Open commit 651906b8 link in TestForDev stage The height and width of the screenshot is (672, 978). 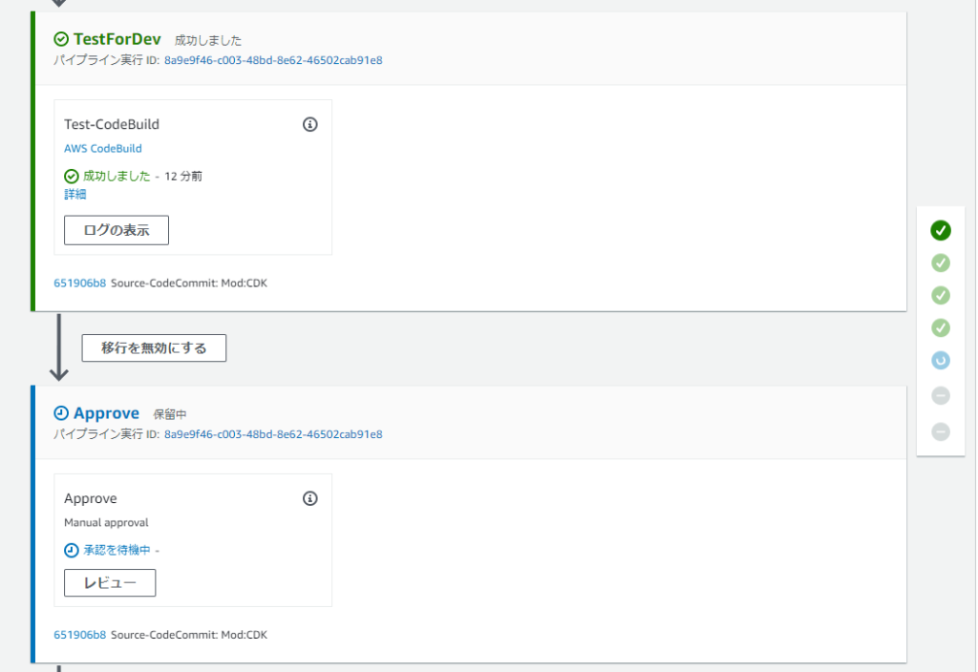(x=80, y=283)
